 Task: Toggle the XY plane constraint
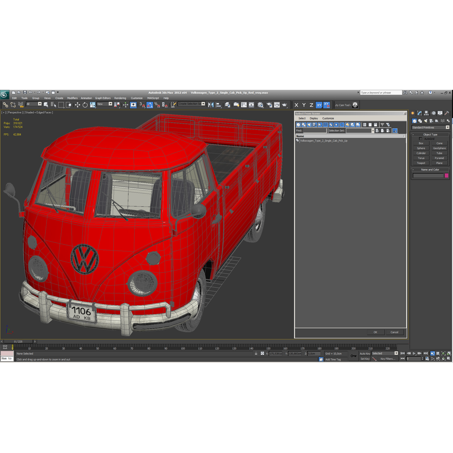click(319, 105)
